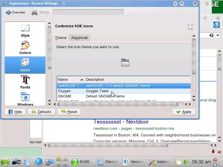This screenshot has height=167, width=223.
Task: Click the Help button
Action: [15, 112]
